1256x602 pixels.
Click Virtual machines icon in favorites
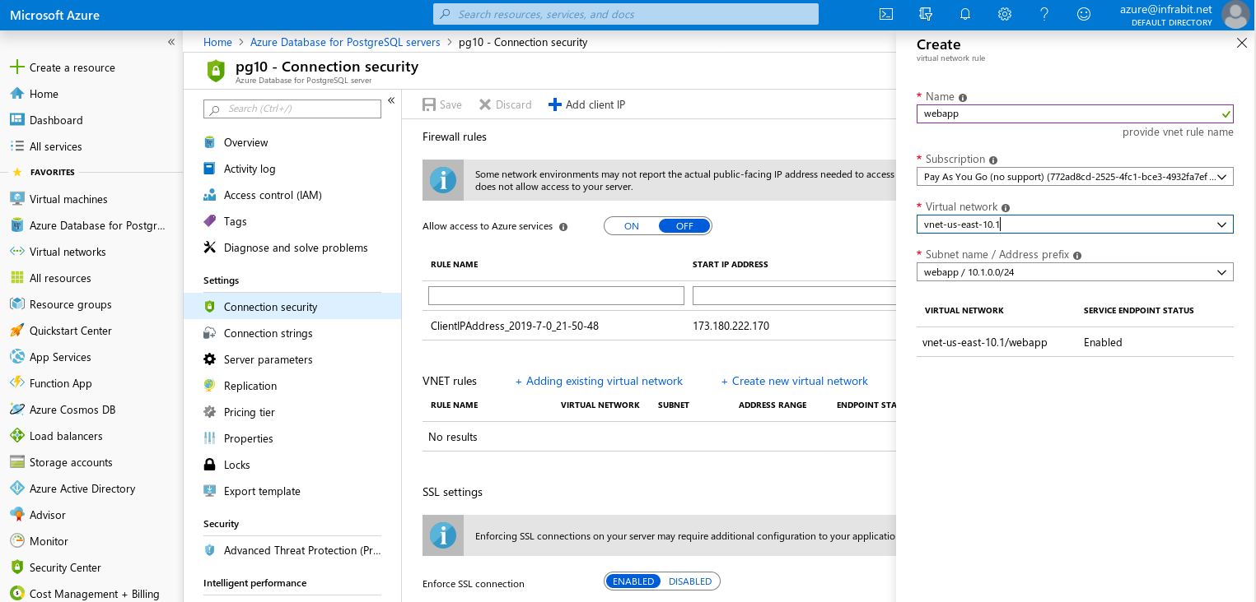16,199
